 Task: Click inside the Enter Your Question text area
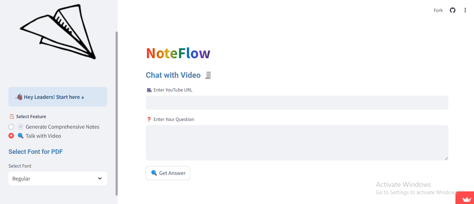[297, 143]
